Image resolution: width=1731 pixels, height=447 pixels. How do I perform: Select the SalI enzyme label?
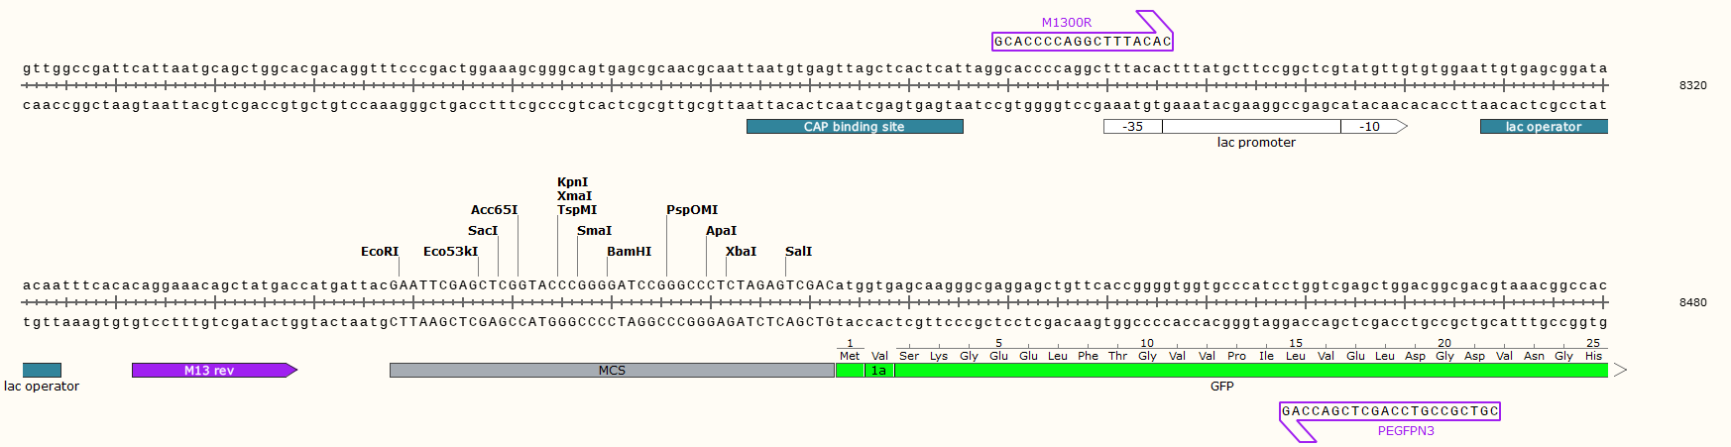pyautogui.click(x=798, y=252)
